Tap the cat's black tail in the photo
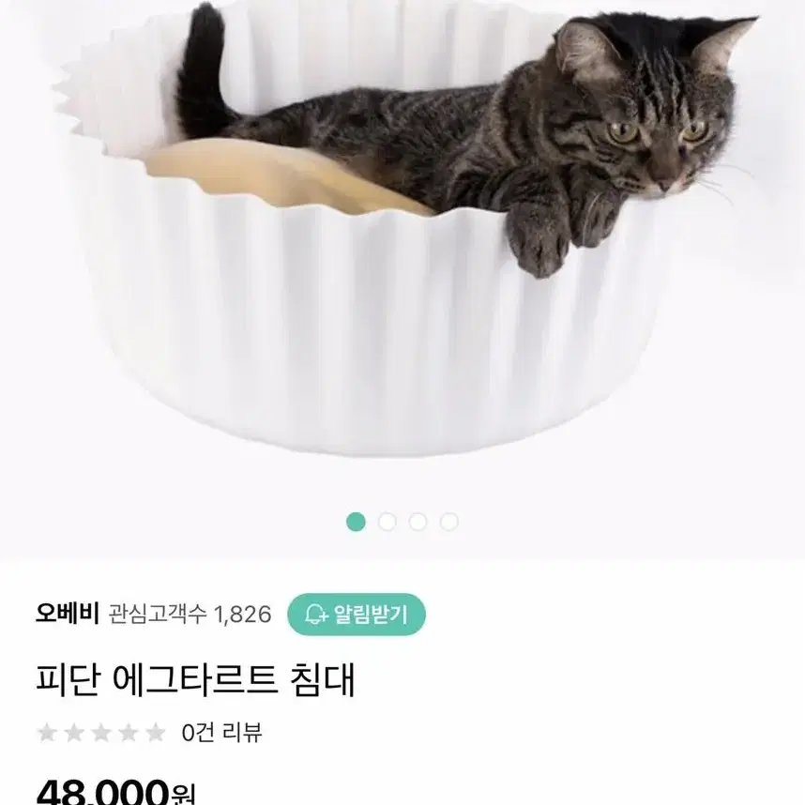 (203, 72)
